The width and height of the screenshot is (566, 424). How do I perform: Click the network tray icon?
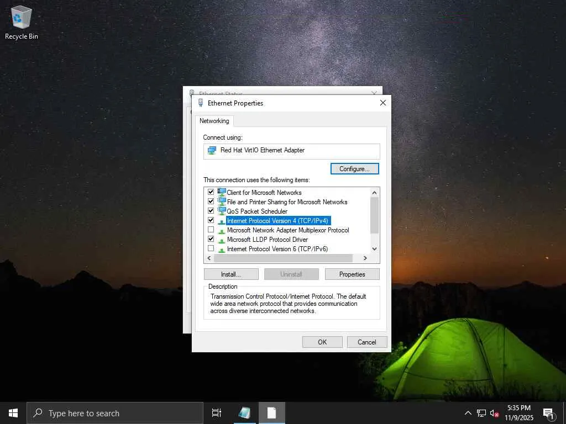pyautogui.click(x=481, y=413)
